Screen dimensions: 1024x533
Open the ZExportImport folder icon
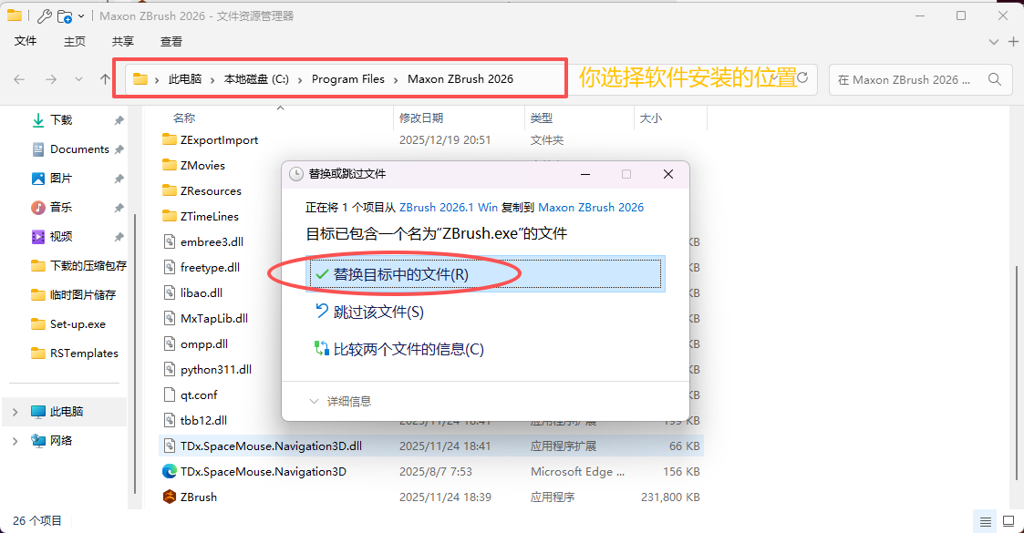pos(169,139)
